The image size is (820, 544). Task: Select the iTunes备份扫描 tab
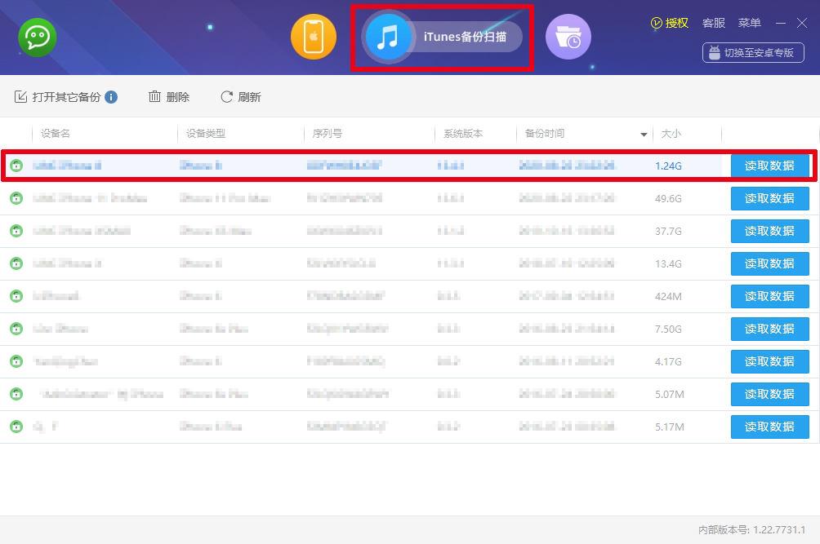442,37
